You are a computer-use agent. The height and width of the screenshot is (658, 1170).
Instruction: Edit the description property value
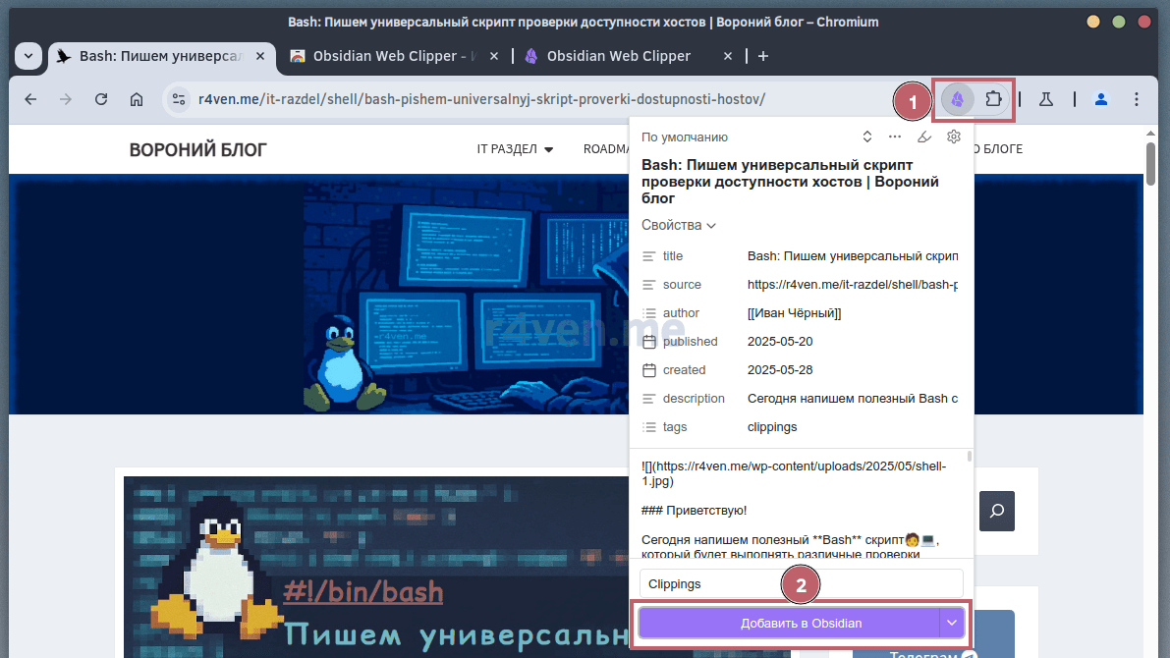(853, 399)
